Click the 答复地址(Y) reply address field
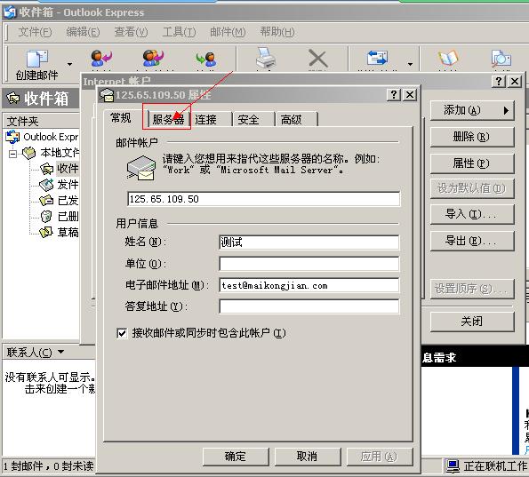Viewport: 529px width, 477px height. (309, 306)
